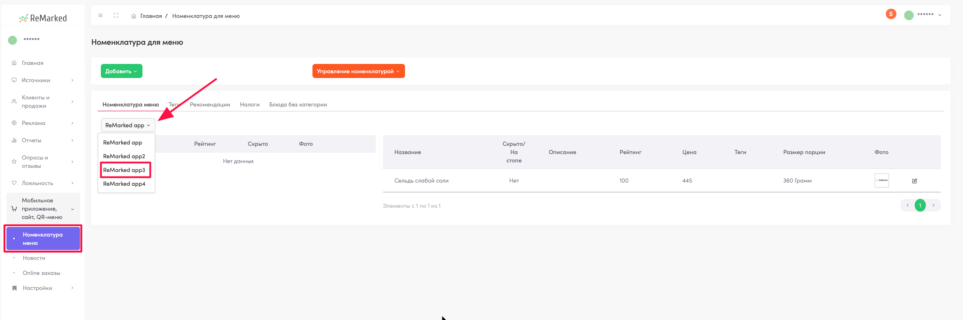Choose ReMarked app2 from the list
The height and width of the screenshot is (320, 963).
[x=124, y=156]
